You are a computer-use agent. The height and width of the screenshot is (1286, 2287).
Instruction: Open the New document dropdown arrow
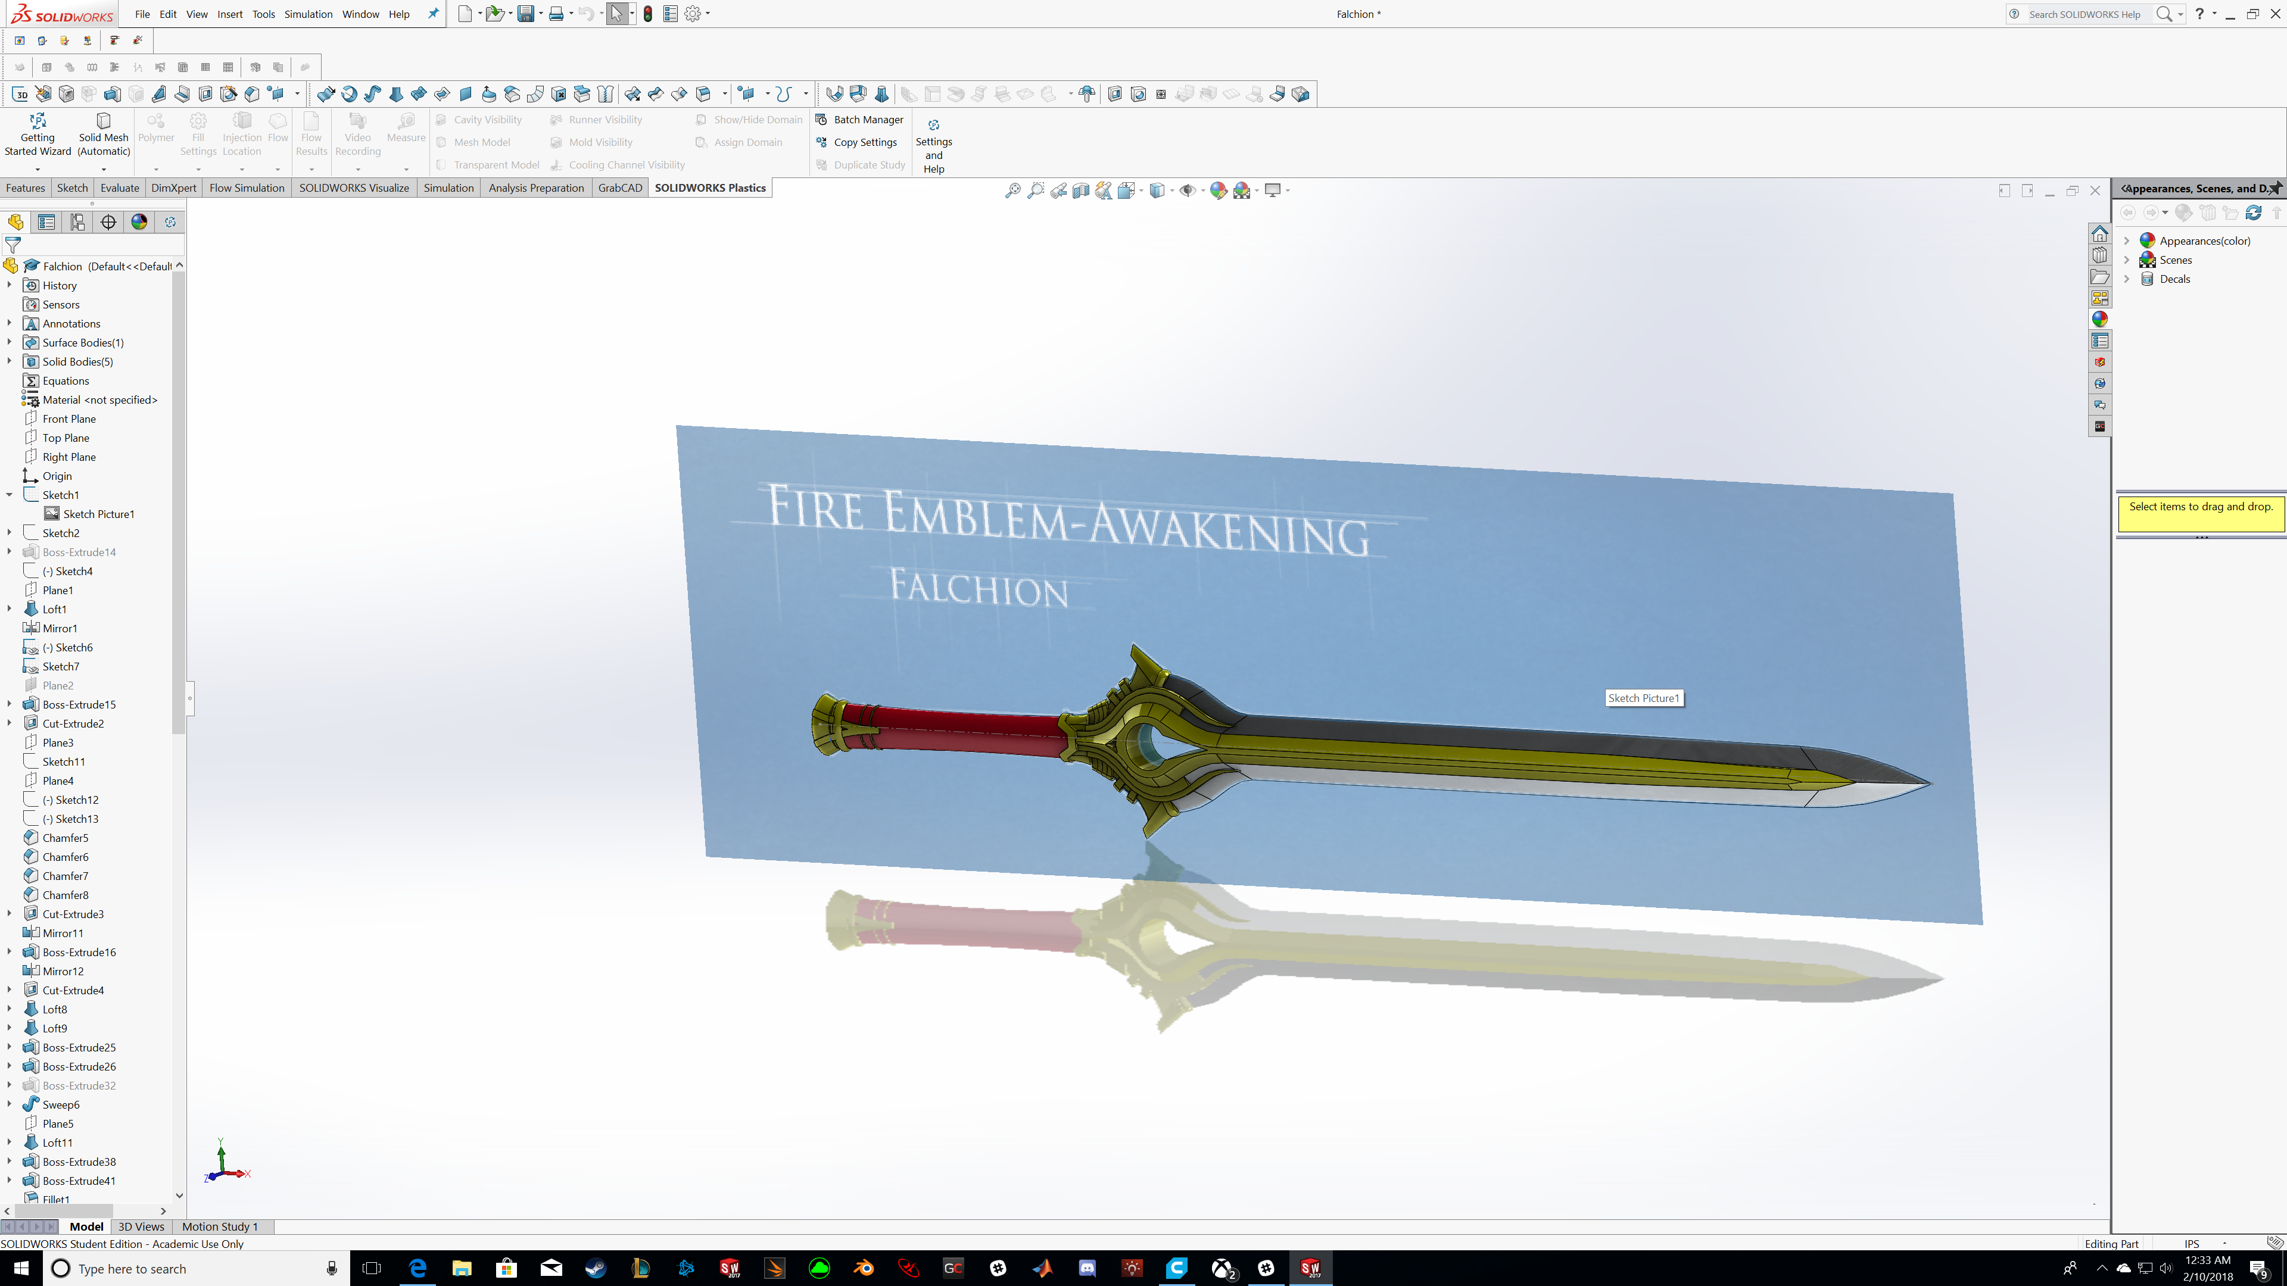coord(479,14)
